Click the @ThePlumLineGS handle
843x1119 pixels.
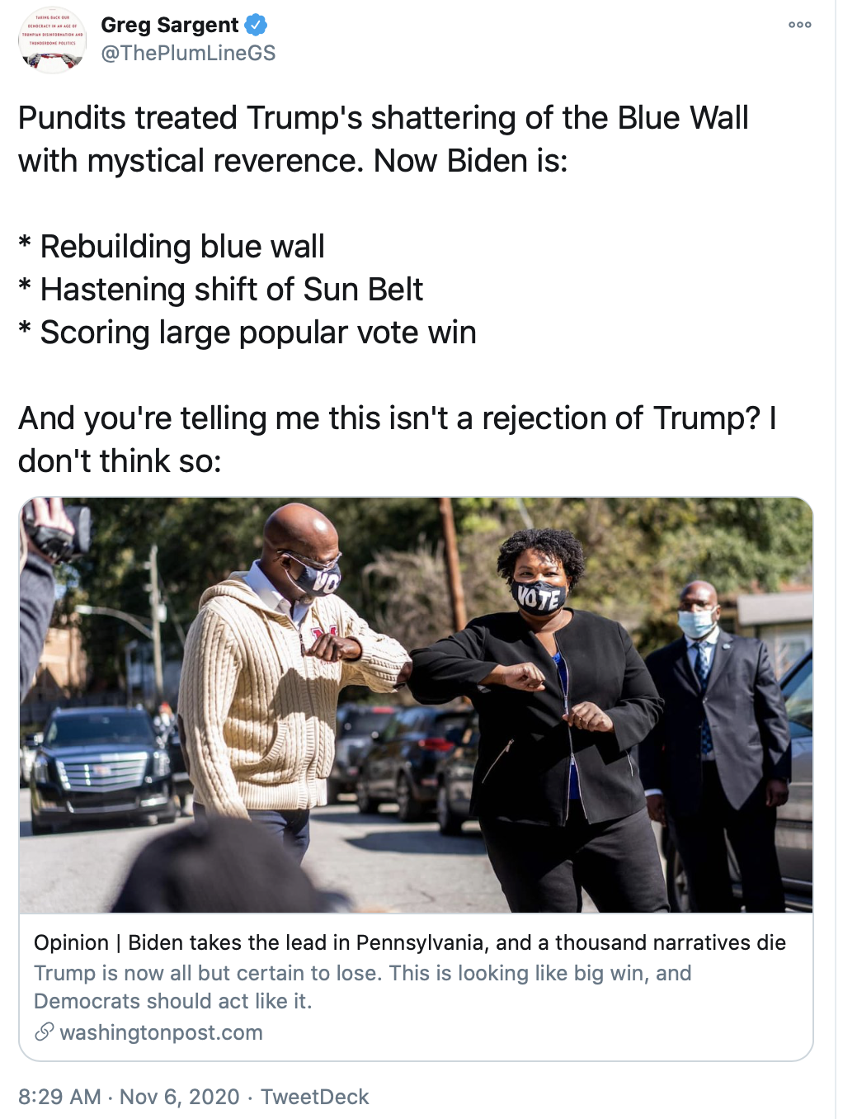tap(188, 53)
